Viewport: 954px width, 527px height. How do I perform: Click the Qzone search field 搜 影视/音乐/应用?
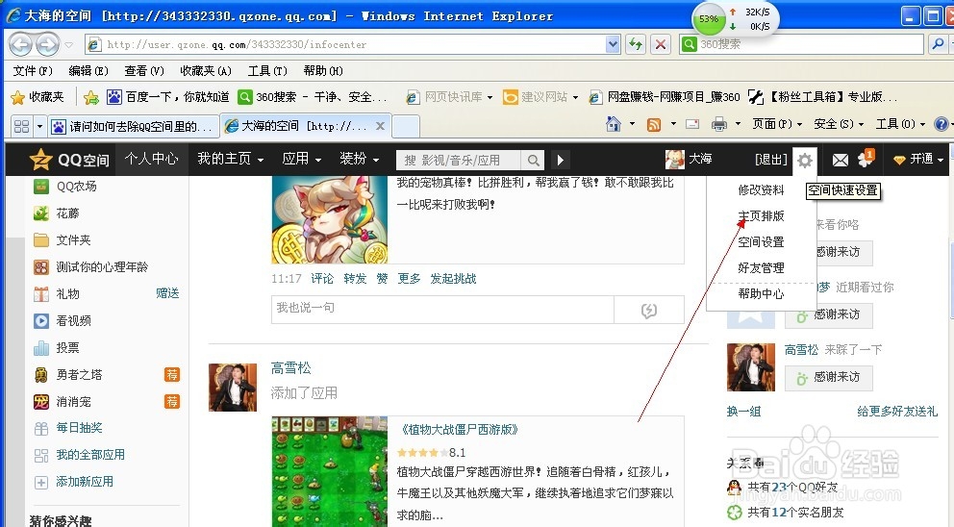point(458,160)
